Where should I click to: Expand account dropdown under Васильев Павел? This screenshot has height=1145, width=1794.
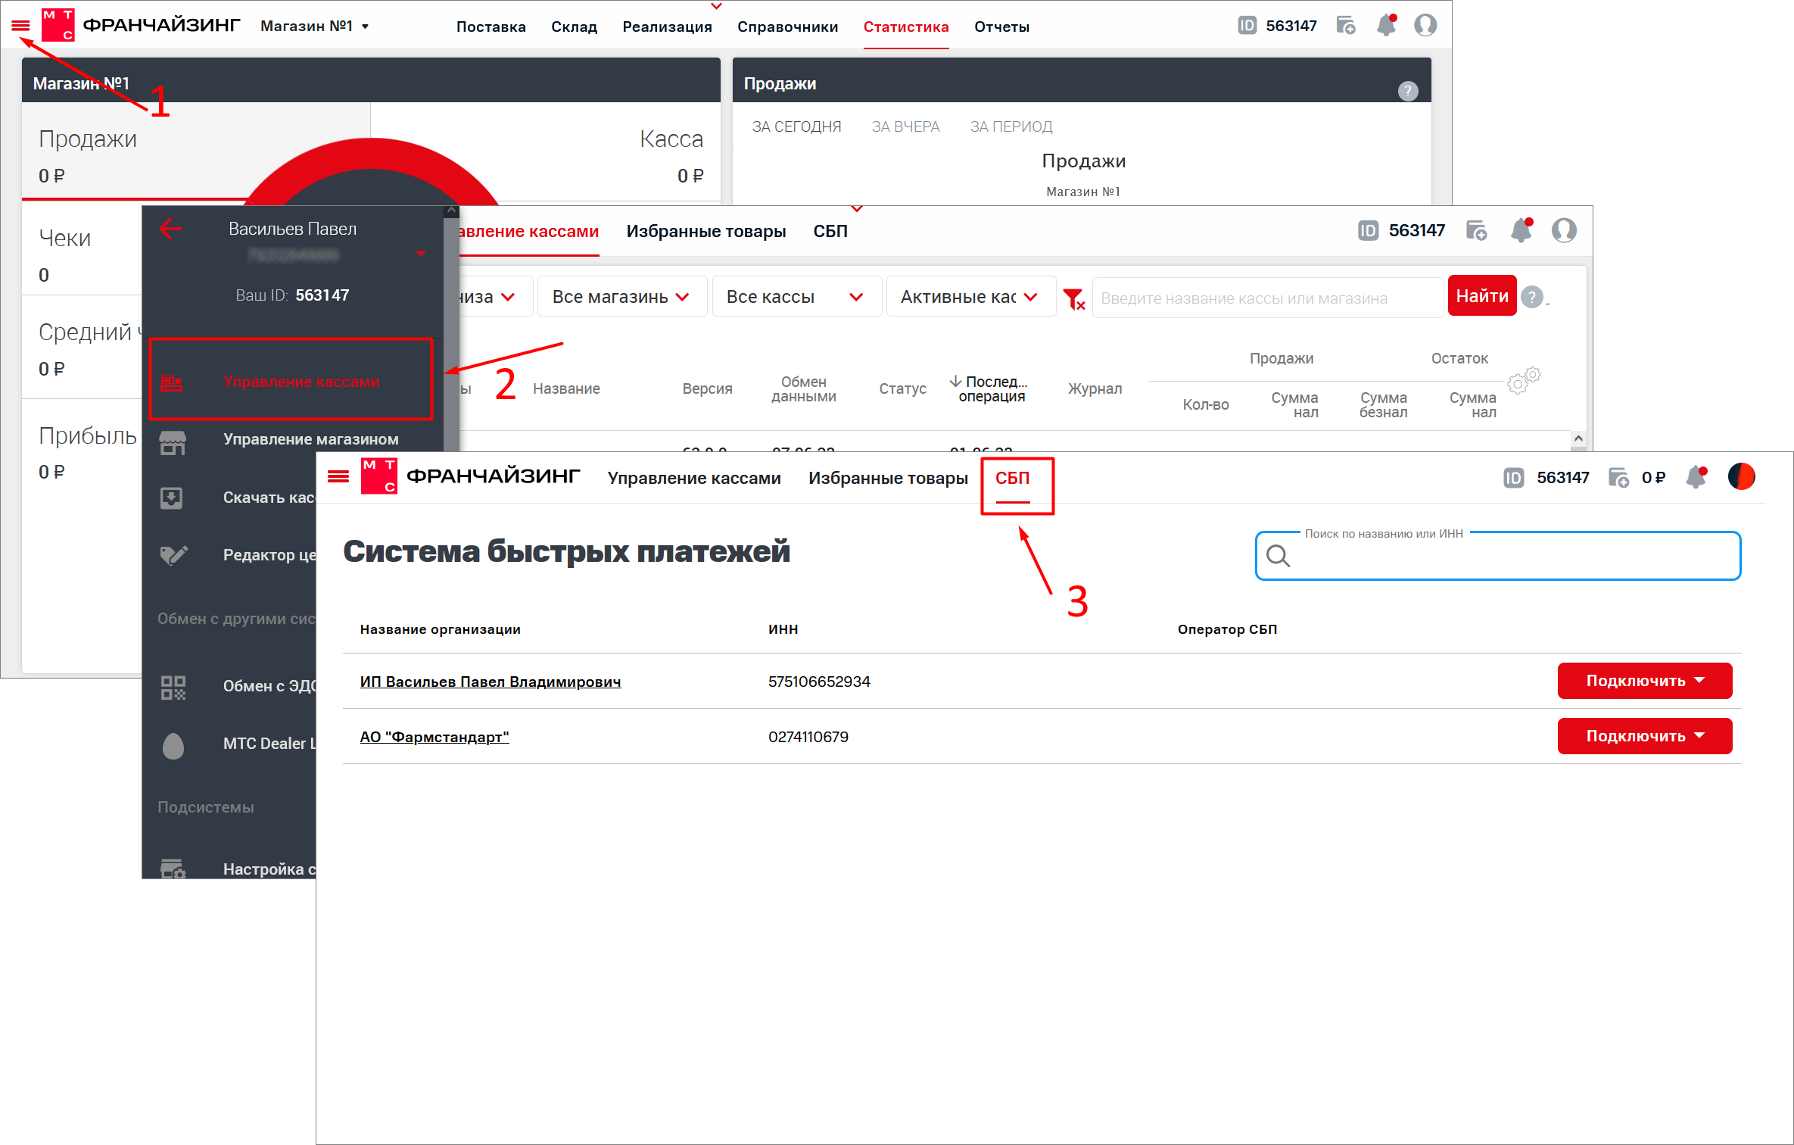pos(421,254)
